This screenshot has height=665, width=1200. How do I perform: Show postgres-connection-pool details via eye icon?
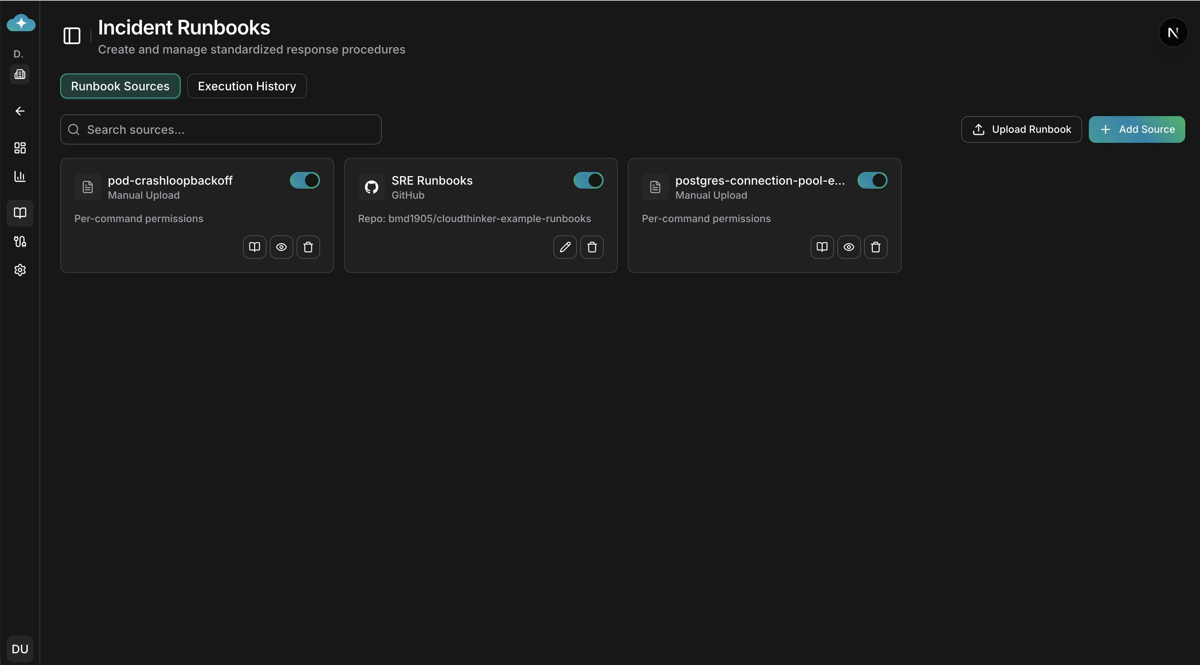click(848, 247)
